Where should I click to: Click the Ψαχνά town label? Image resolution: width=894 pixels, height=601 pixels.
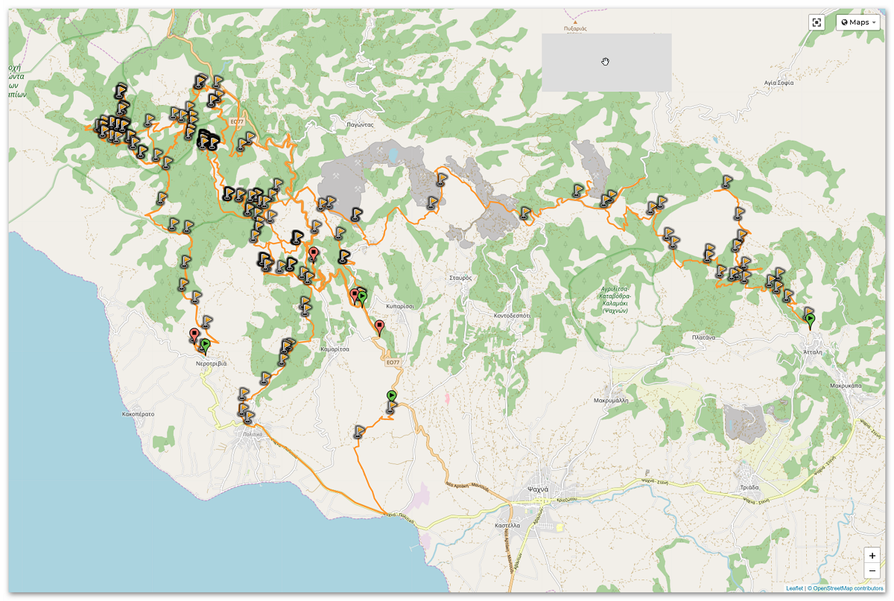538,489
